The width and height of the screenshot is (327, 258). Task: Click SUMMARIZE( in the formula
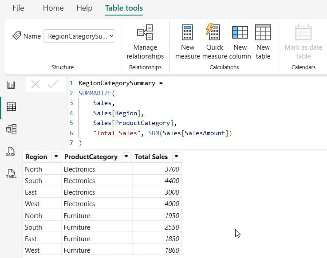97,93
